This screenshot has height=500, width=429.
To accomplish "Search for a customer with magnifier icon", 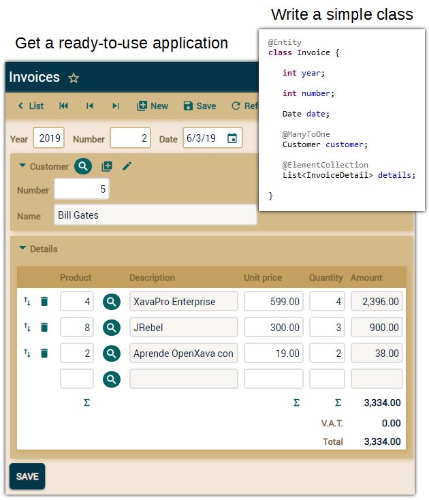I will pyautogui.click(x=83, y=166).
